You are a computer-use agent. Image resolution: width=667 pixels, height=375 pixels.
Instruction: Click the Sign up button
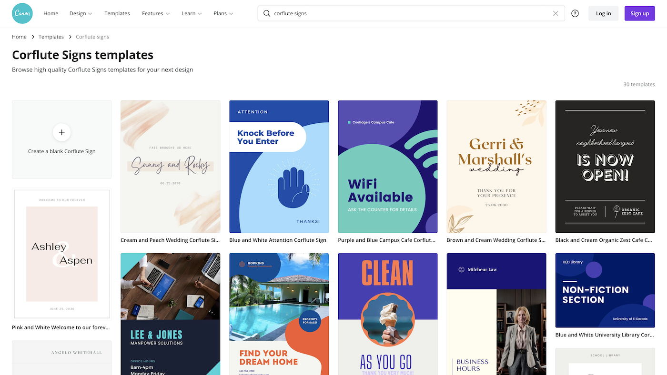(640, 13)
